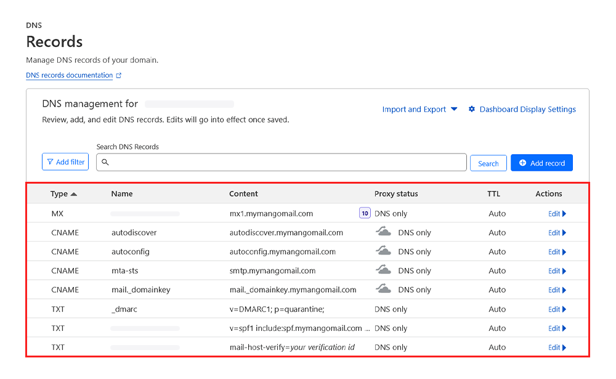The width and height of the screenshot is (616, 379).
Task: Sort records by the Type column header
Action: pyautogui.click(x=63, y=194)
